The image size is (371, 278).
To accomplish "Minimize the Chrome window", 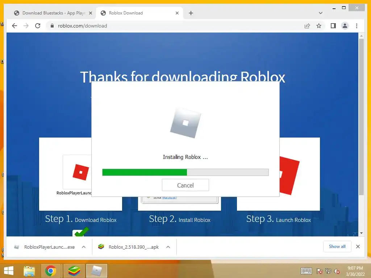I will (x=334, y=8).
